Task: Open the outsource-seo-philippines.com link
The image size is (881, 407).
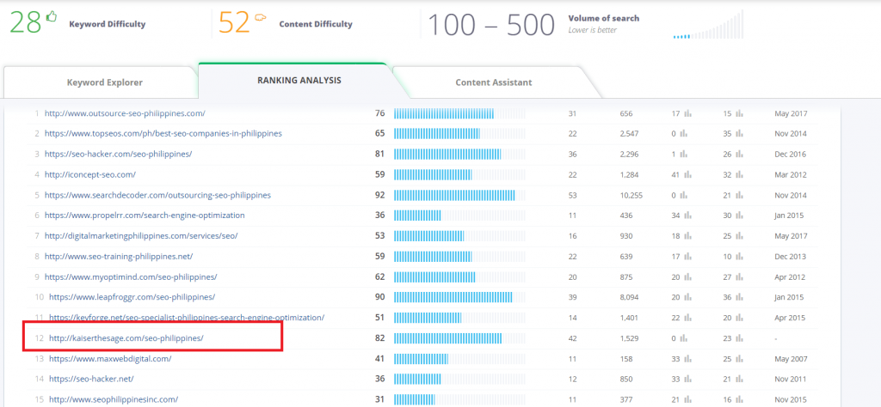Action: (x=125, y=113)
